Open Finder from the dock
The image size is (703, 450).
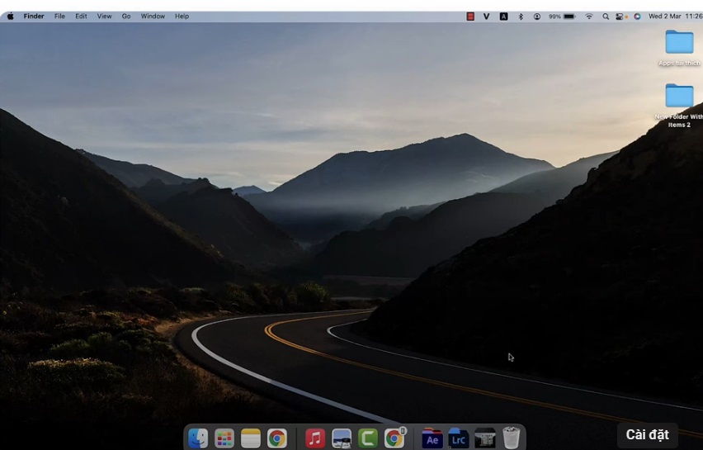click(x=198, y=438)
